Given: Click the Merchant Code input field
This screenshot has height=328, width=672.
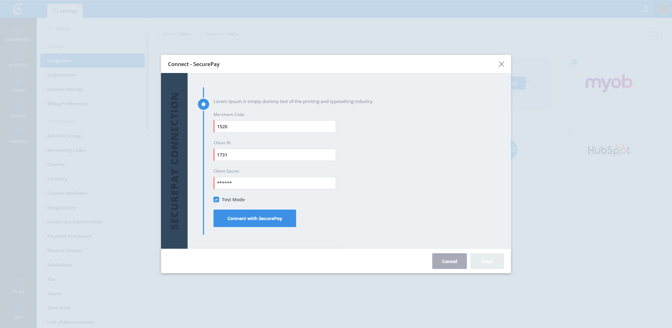Looking at the screenshot, I should [275, 126].
